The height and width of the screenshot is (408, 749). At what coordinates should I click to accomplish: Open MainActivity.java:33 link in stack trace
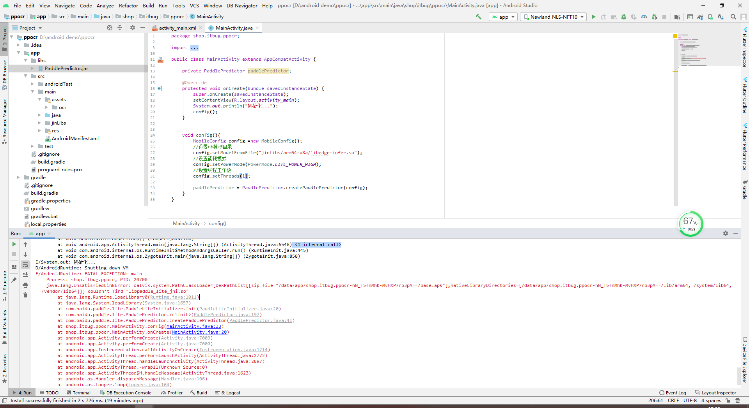[x=194, y=326]
